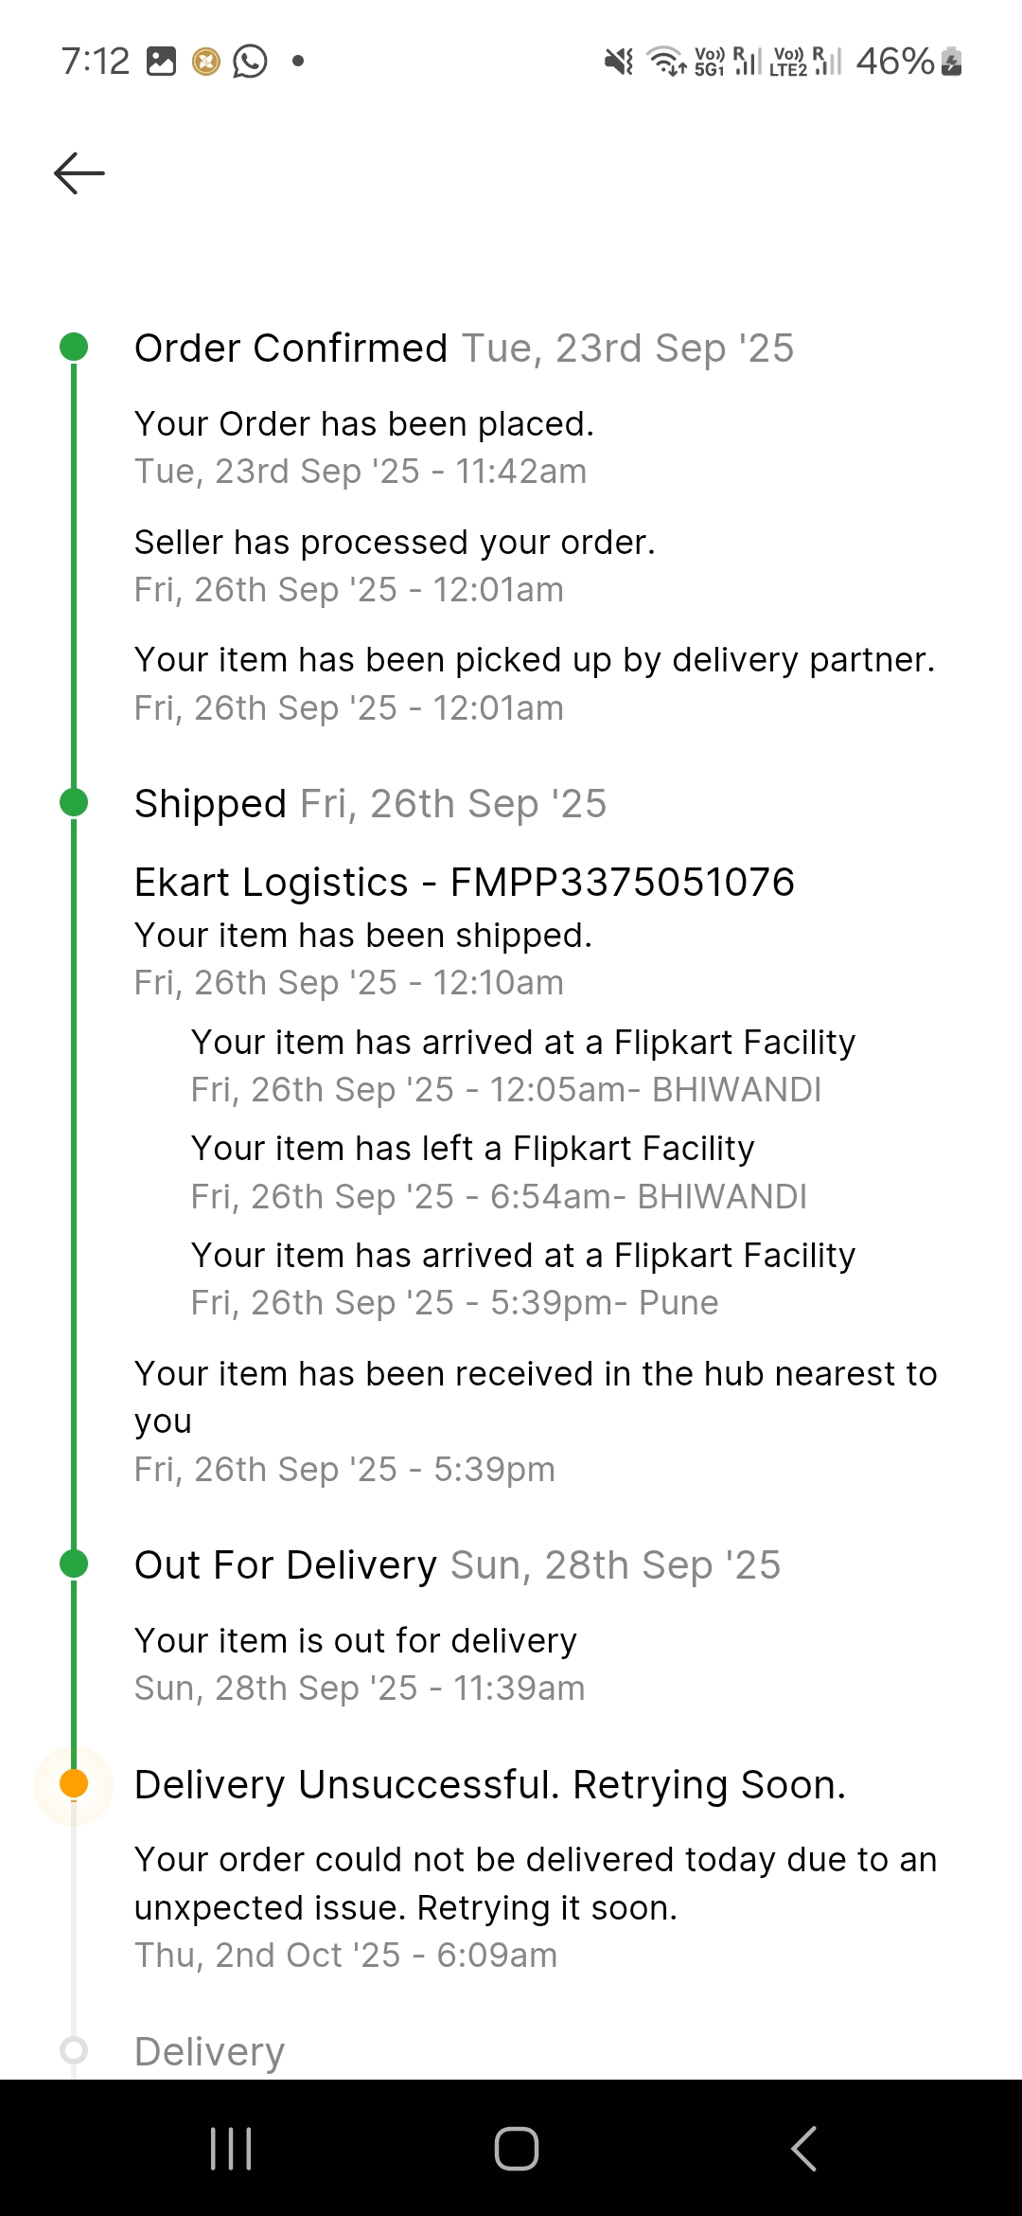
Task: Tap the muted sound status icon
Action: click(x=619, y=63)
